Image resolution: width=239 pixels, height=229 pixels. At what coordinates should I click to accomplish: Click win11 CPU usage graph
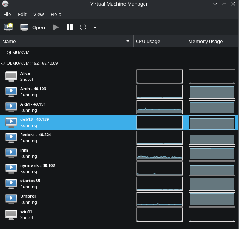click(159, 214)
